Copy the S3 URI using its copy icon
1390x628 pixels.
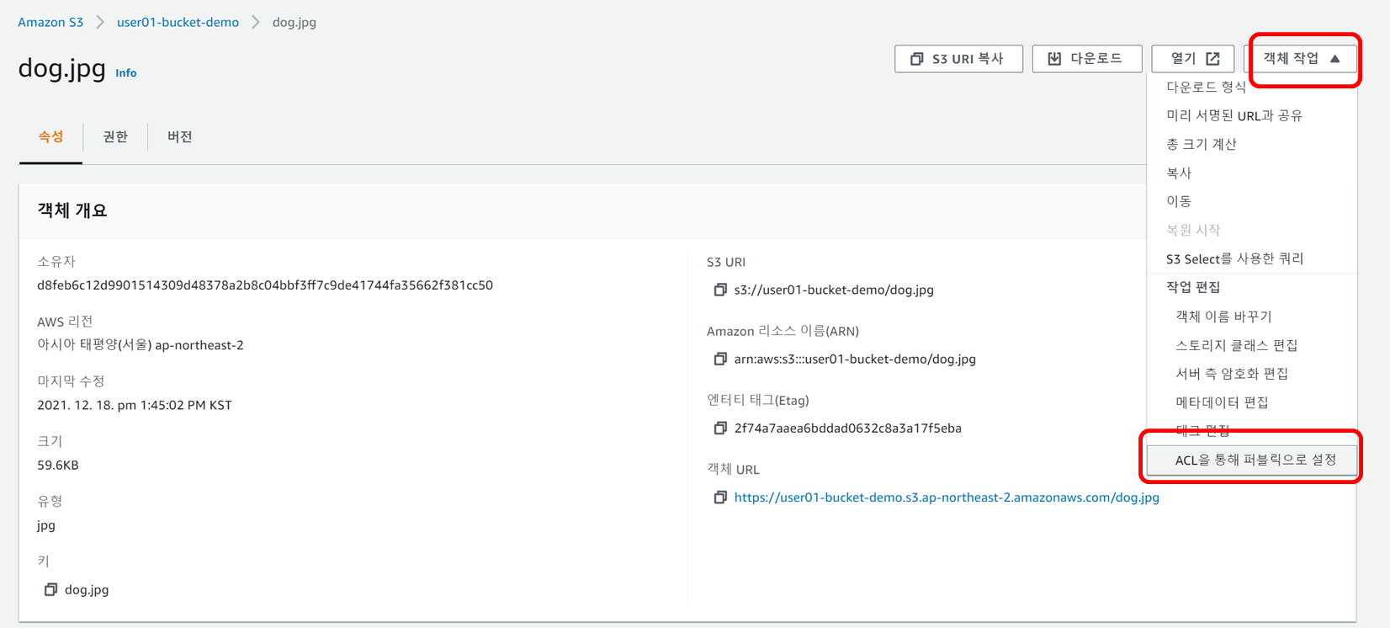coord(720,290)
